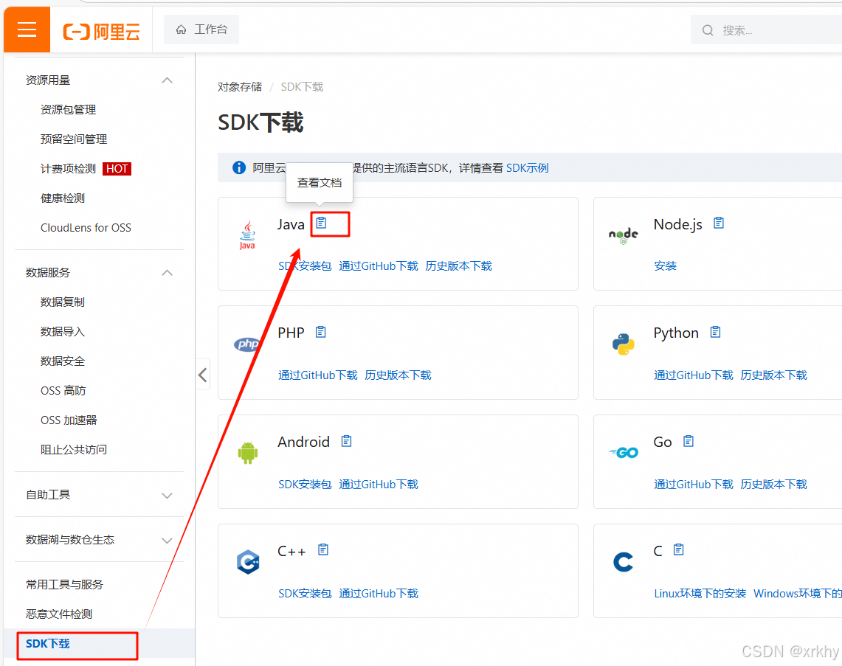This screenshot has height=666, width=842.
Task: Collapse the 资源用量 section
Action: [167, 80]
